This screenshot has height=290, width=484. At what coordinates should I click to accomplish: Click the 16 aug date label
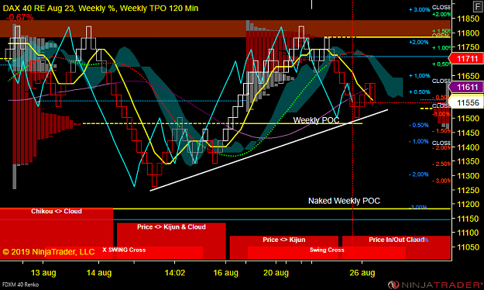[x=225, y=273]
